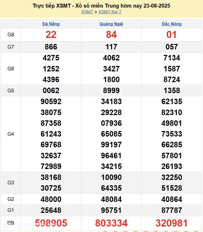Click Quảng Ngãi G5 number 8999
203x232 pixels.
click(x=111, y=90)
